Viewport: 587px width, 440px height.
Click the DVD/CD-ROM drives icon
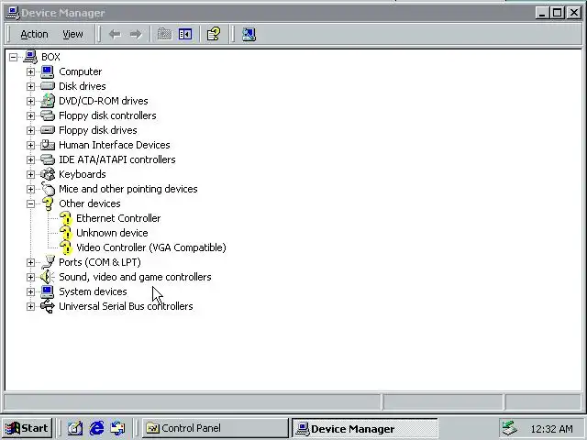click(x=48, y=101)
